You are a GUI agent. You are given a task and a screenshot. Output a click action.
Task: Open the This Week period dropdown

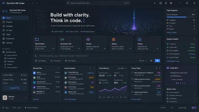(x=122, y=68)
